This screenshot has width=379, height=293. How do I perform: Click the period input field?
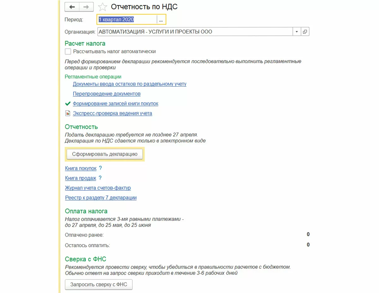[127, 20]
